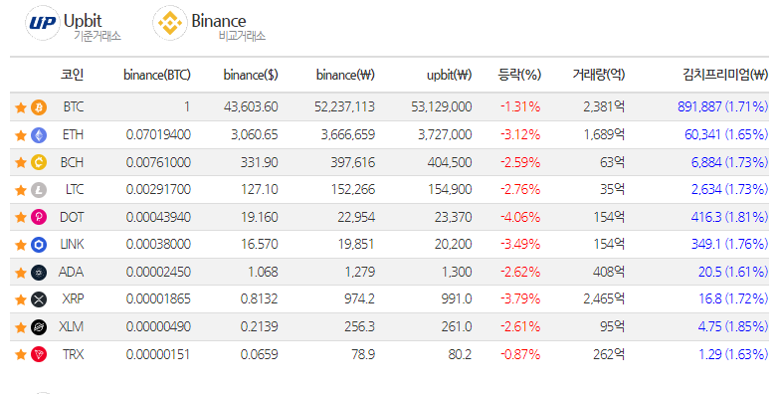Sort by 거래량(억) column header

point(599,75)
